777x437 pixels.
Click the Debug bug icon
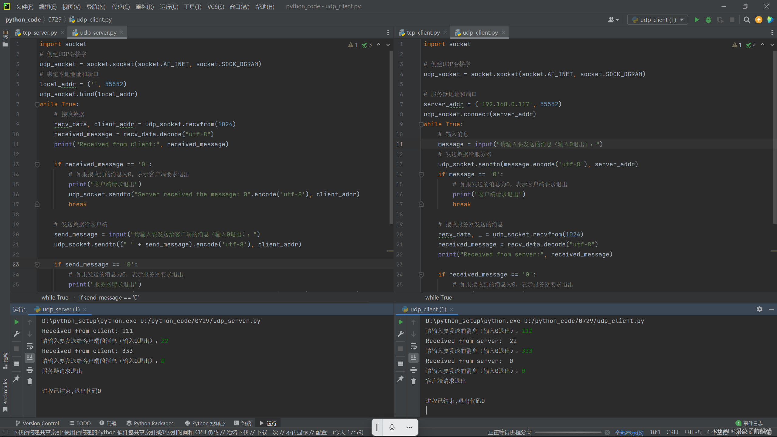coord(708,20)
